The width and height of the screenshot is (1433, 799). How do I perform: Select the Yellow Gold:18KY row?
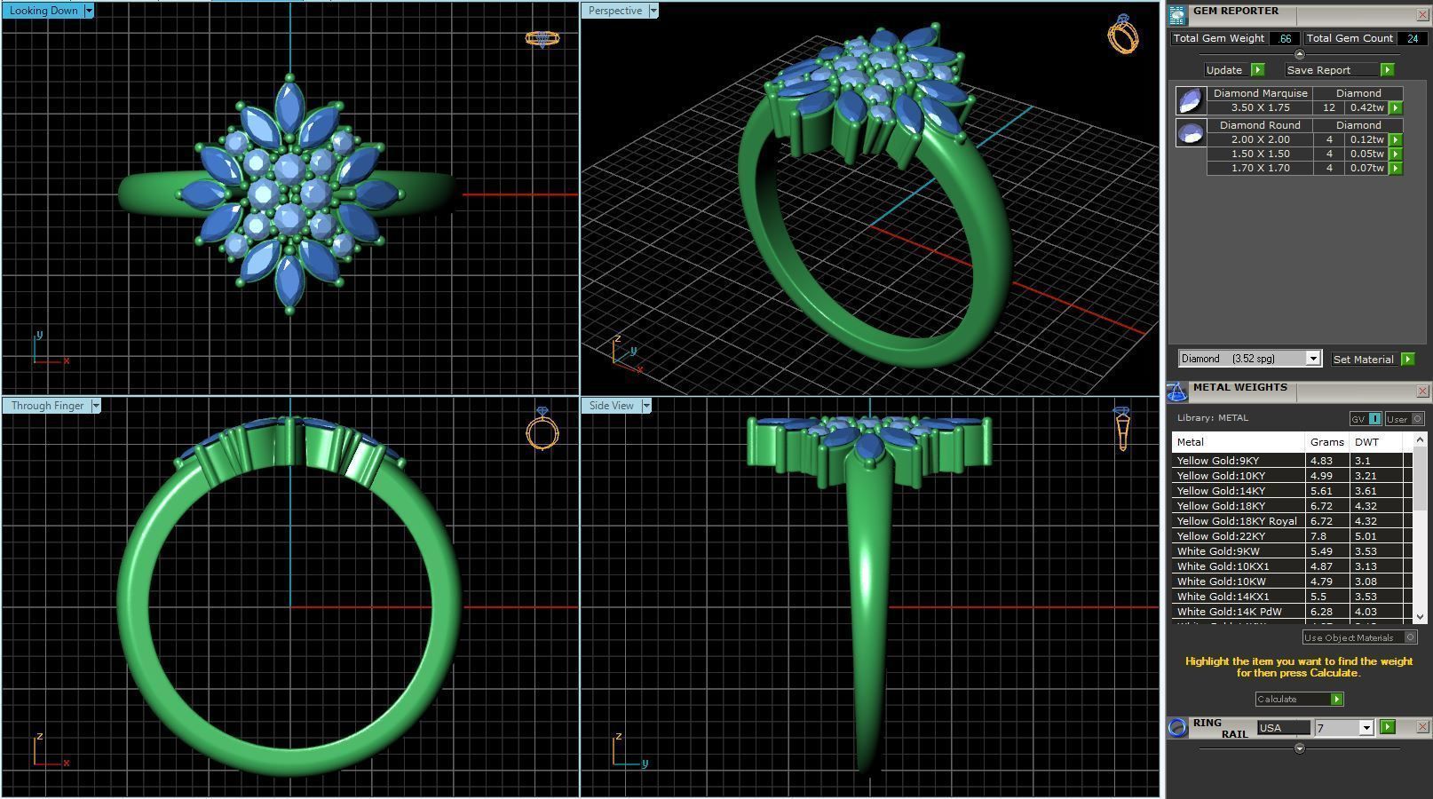coord(1292,506)
